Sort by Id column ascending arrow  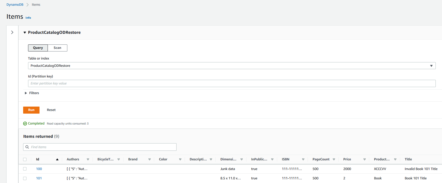click(57, 159)
